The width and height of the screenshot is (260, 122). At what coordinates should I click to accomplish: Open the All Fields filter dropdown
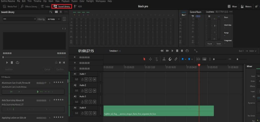pyautogui.click(x=54, y=19)
